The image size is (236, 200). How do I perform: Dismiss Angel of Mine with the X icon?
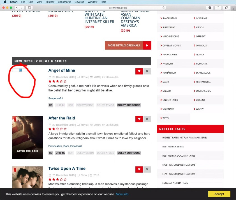coord(147,71)
